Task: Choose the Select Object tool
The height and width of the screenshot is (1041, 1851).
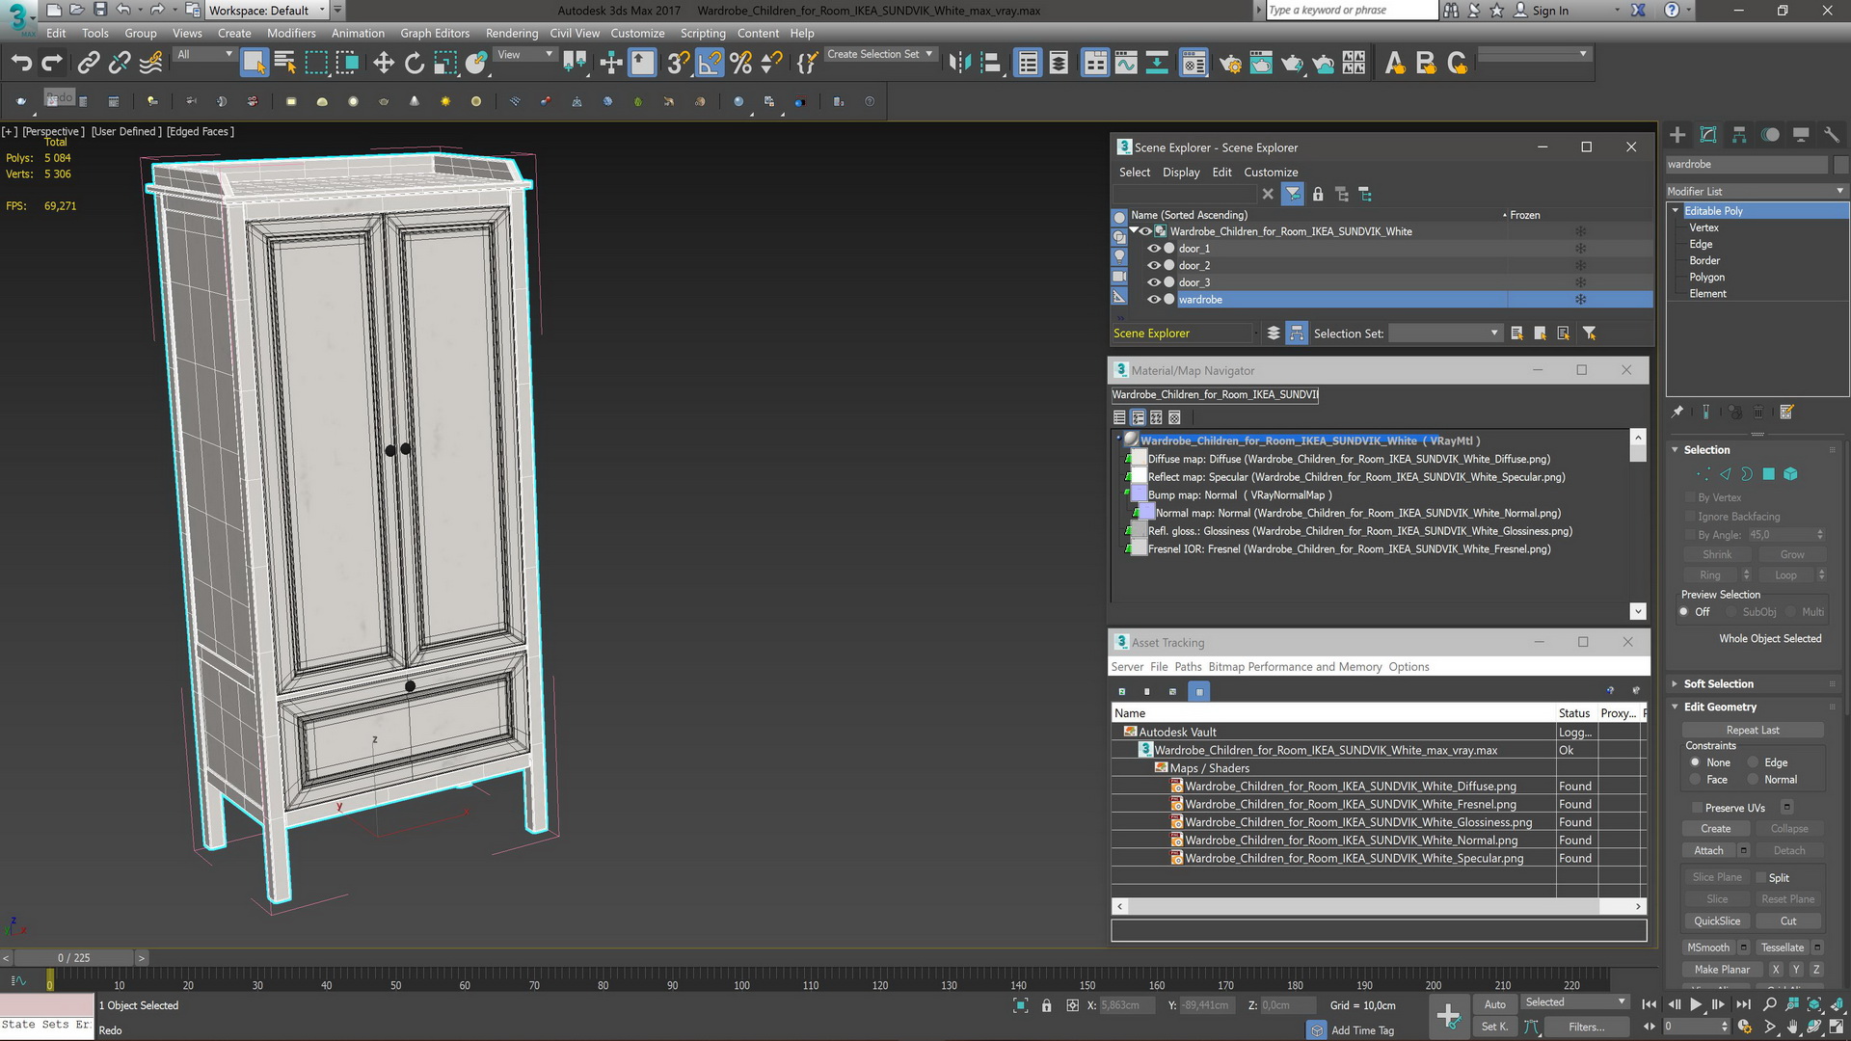Action: (254, 64)
